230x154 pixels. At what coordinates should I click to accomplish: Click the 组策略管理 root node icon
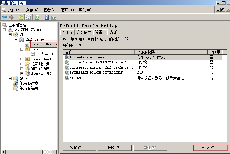coord(4,25)
